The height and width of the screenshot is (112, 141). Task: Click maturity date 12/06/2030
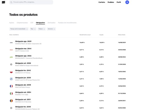(122, 79)
